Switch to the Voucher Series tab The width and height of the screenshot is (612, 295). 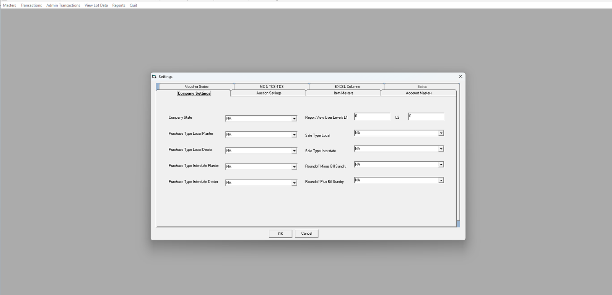[x=197, y=87]
